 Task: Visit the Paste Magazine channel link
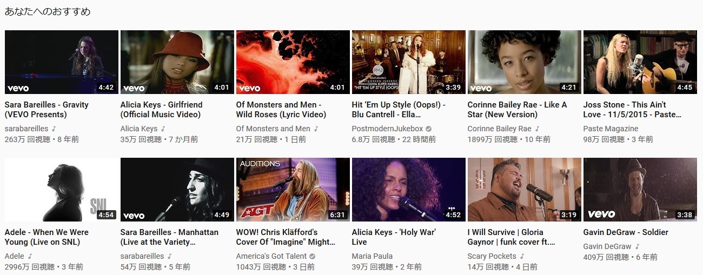coord(611,129)
